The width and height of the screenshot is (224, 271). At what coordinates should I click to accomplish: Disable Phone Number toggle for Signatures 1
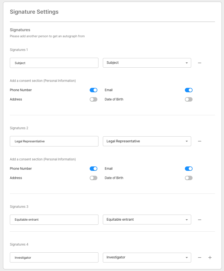tap(94, 90)
